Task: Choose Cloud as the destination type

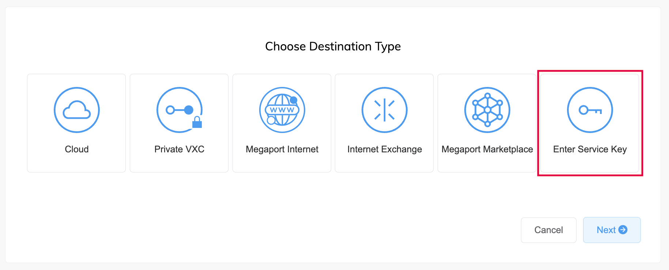Action: click(x=76, y=123)
